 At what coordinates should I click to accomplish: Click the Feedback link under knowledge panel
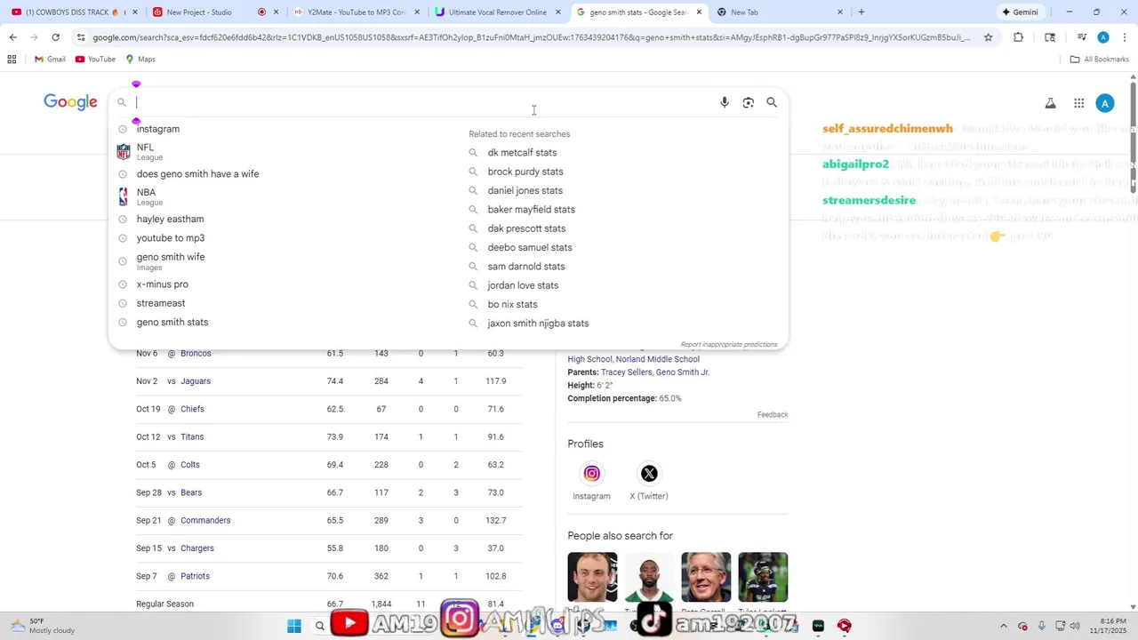point(773,415)
